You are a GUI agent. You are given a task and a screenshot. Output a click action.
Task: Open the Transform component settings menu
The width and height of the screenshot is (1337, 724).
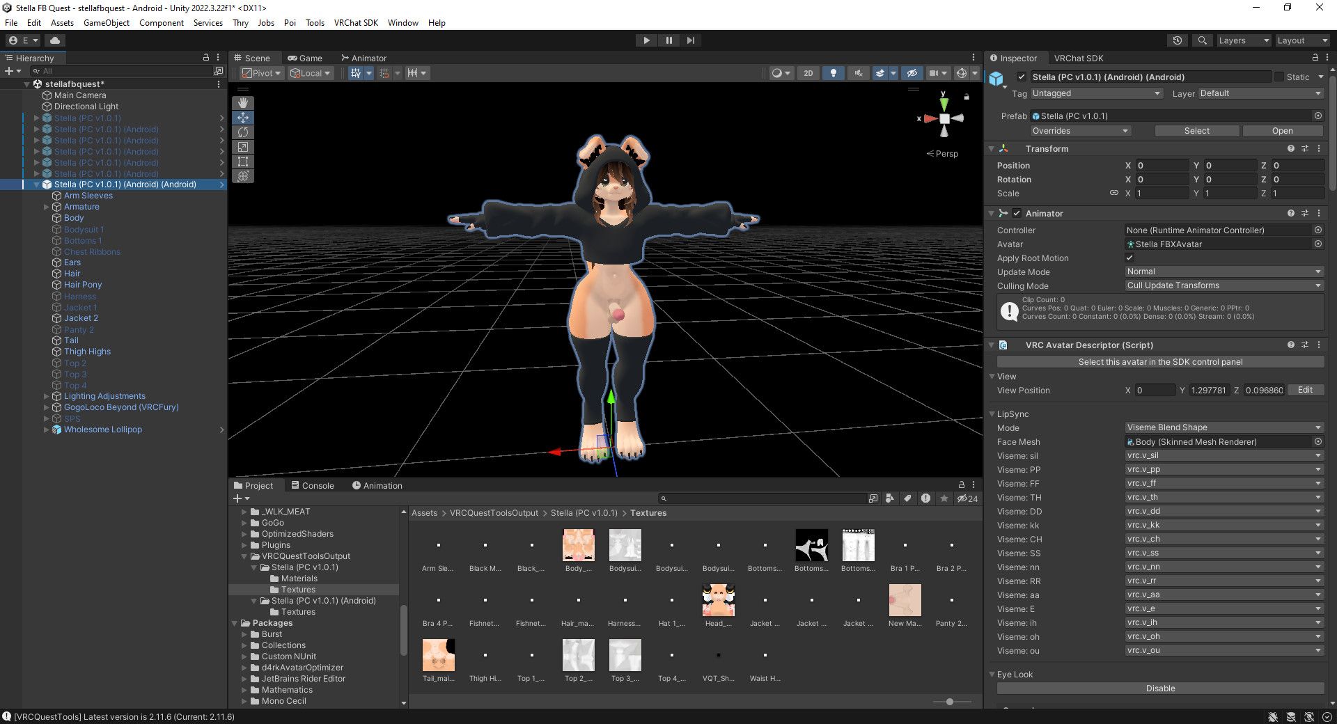1319,148
